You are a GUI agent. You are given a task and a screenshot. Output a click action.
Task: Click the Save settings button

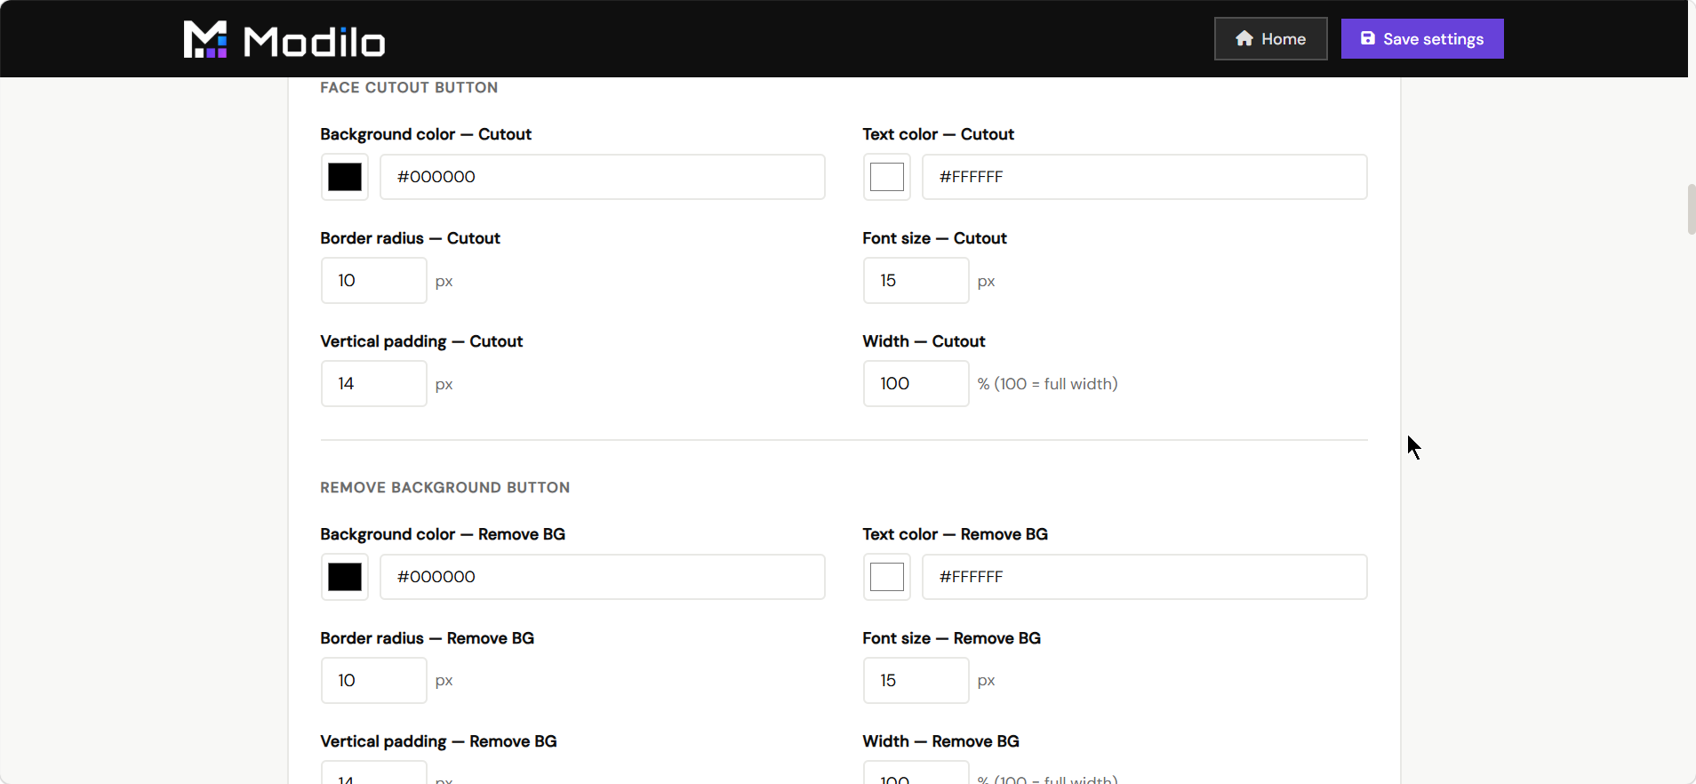click(x=1422, y=39)
